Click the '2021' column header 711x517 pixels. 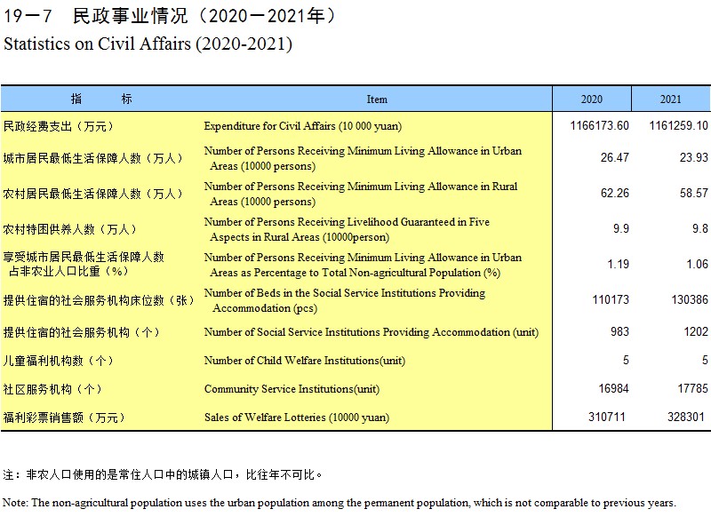click(x=671, y=99)
